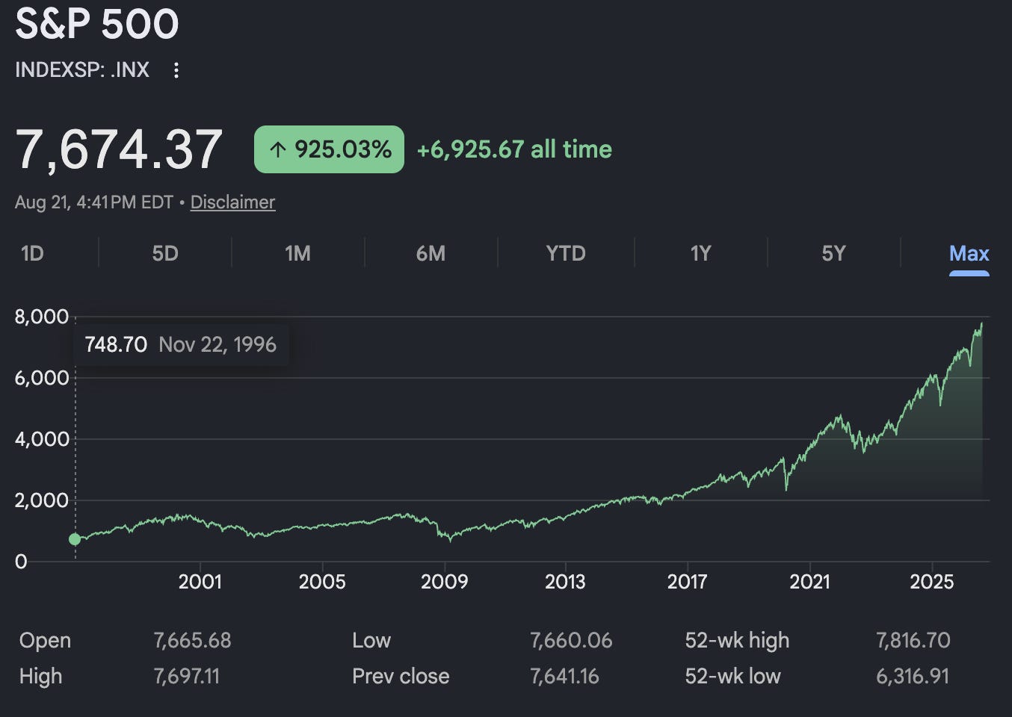This screenshot has height=717, width=1012.
Task: Open the Disclaimer link
Action: 232,202
